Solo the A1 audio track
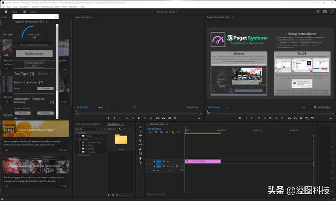336x201 pixels. pos(173,166)
